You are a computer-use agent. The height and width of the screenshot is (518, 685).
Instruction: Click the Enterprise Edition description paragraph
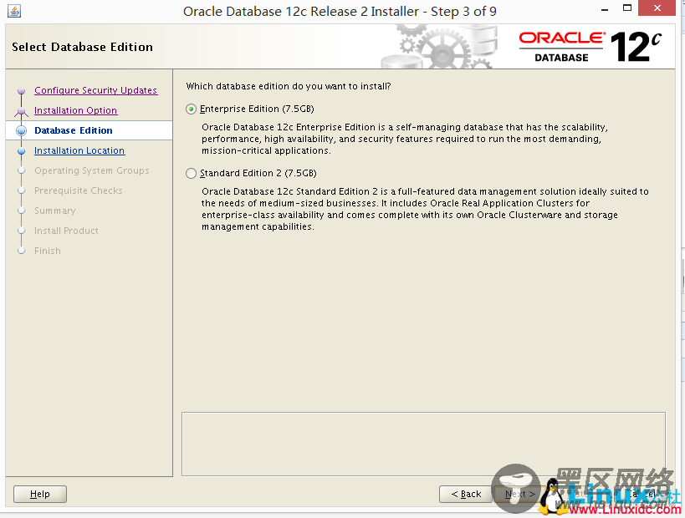(x=405, y=139)
